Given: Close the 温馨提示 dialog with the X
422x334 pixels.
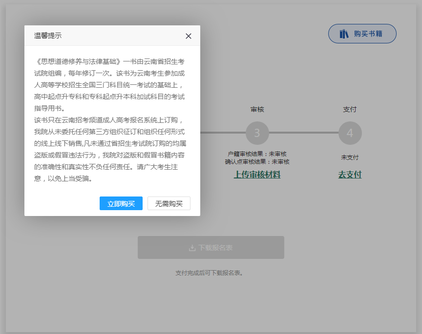Looking at the screenshot, I should [189, 36].
